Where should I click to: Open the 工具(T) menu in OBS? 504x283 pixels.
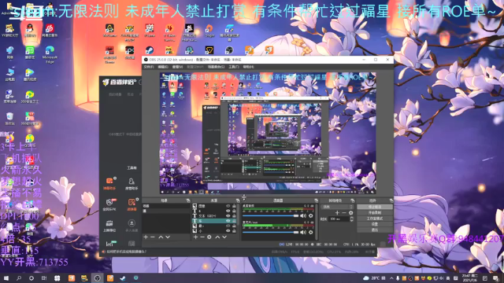point(234,67)
